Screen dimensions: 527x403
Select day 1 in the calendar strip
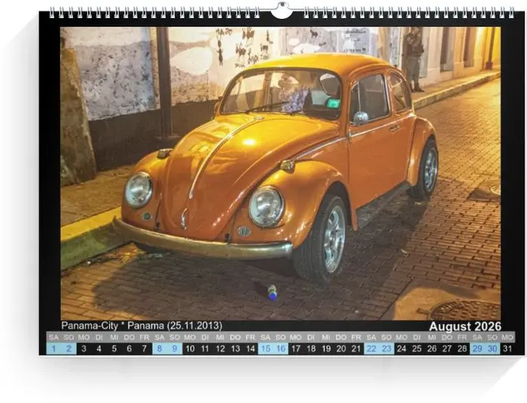pyautogui.click(x=53, y=349)
